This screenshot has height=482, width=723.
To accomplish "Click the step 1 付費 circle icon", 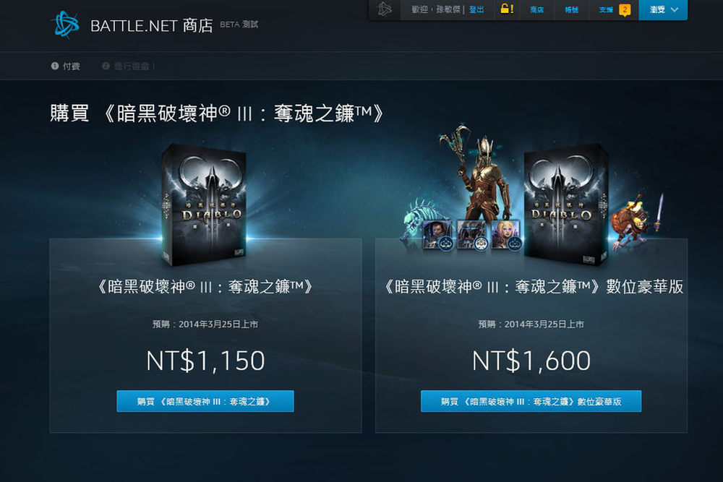I will (55, 66).
